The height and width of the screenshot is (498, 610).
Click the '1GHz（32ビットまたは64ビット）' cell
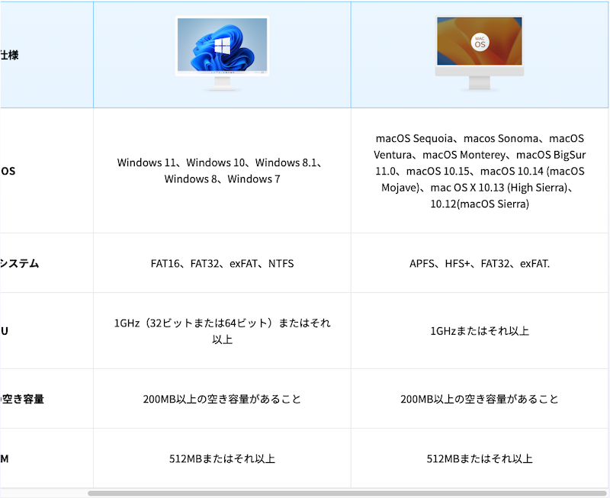[x=222, y=331]
